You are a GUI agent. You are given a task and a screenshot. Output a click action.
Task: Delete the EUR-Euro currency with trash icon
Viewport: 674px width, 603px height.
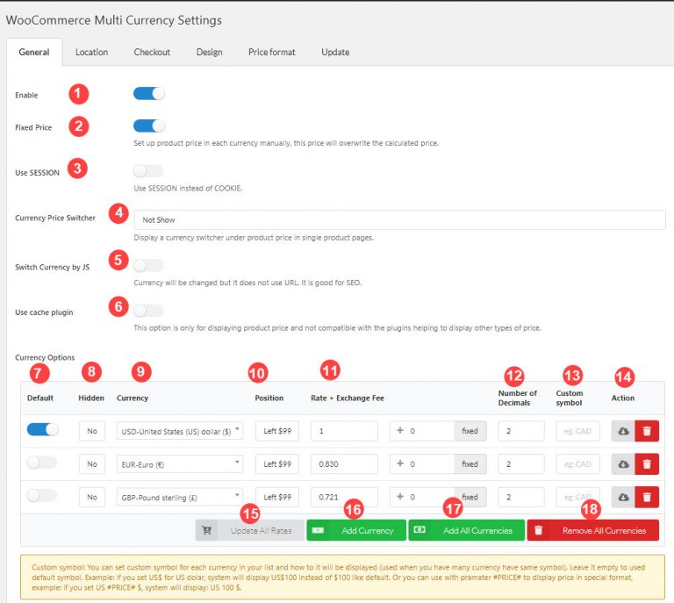[647, 463]
